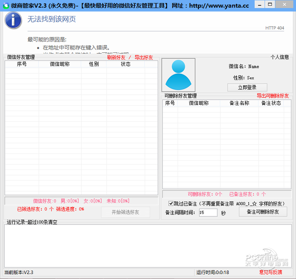Click 运行时间 status bar entry
The width and height of the screenshot is (296, 279).
pyautogui.click(x=213, y=272)
